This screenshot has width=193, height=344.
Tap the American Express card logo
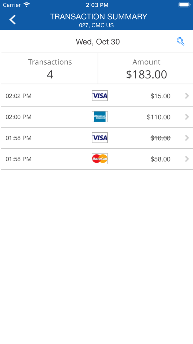click(x=100, y=117)
